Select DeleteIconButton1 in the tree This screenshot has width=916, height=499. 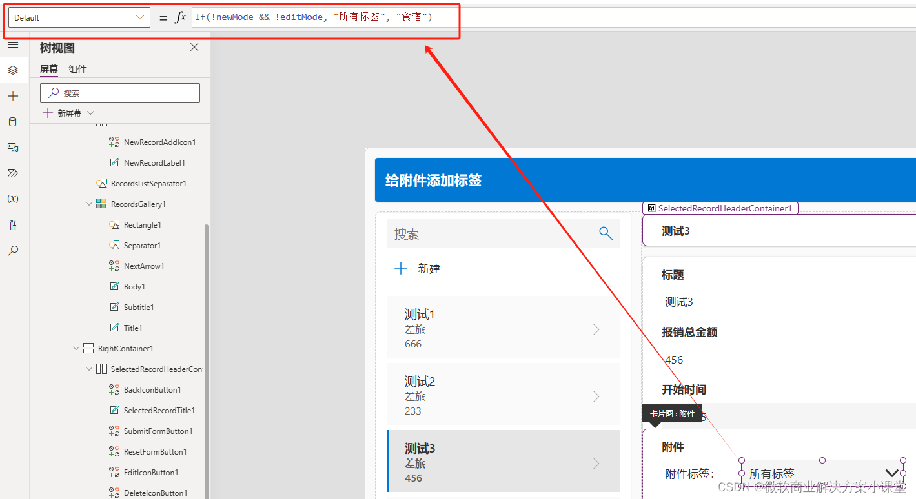pyautogui.click(x=156, y=493)
